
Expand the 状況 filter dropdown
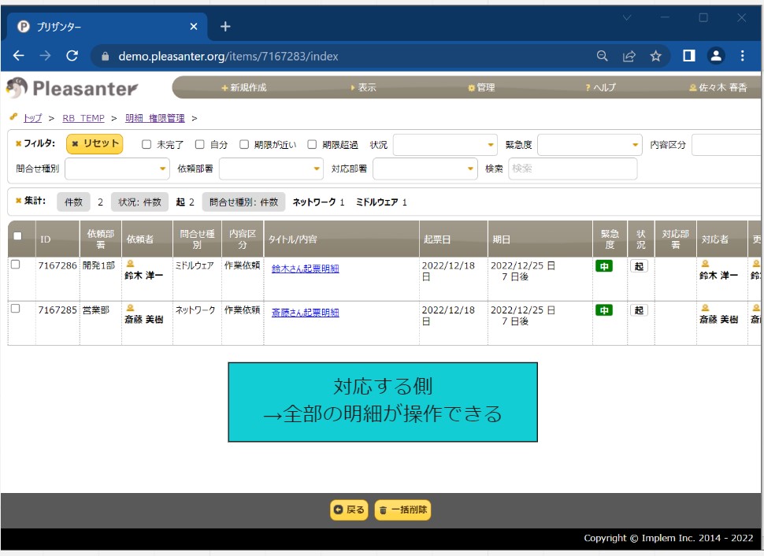click(x=445, y=145)
